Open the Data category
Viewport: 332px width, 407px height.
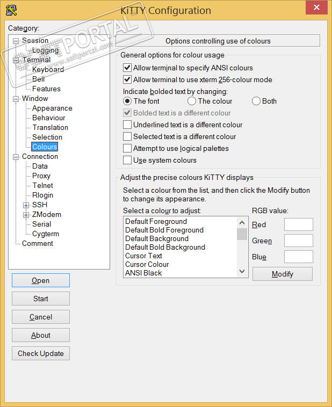[40, 166]
